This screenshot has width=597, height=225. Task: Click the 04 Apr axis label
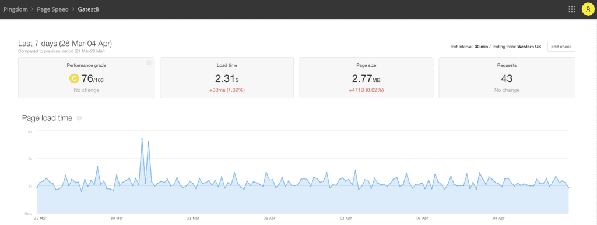pos(499,219)
